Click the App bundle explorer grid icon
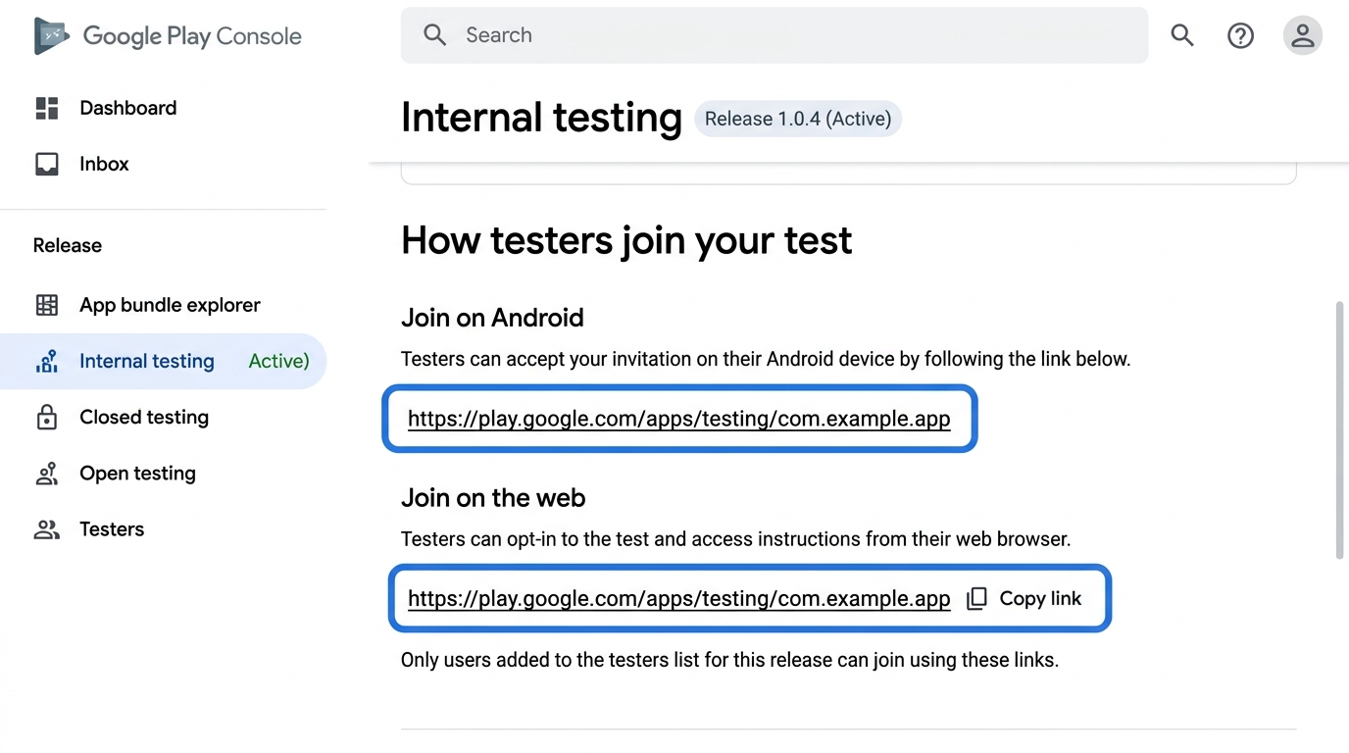 point(47,305)
